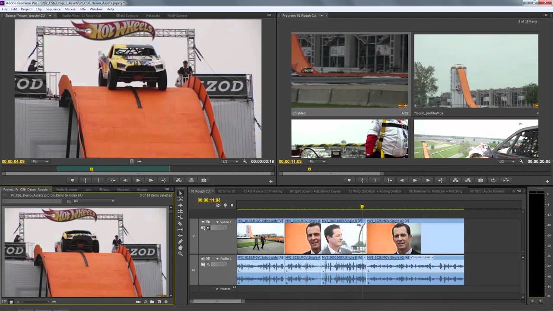
Task: Toggle Audio 1 sync lock
Action: tap(208, 259)
